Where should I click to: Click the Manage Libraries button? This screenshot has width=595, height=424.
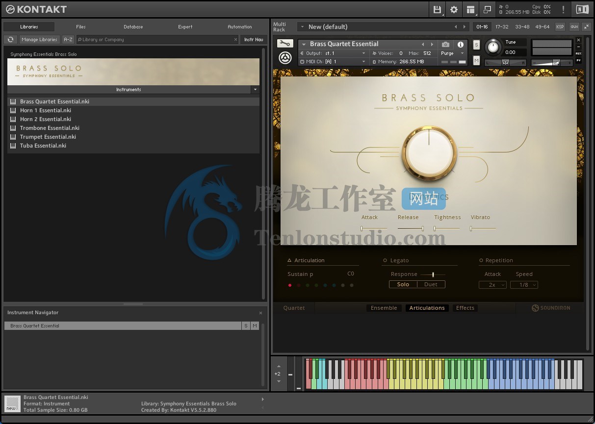tap(40, 40)
